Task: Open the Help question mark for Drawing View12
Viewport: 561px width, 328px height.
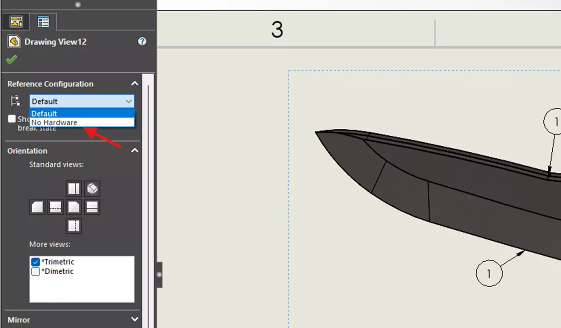Action: [x=142, y=41]
